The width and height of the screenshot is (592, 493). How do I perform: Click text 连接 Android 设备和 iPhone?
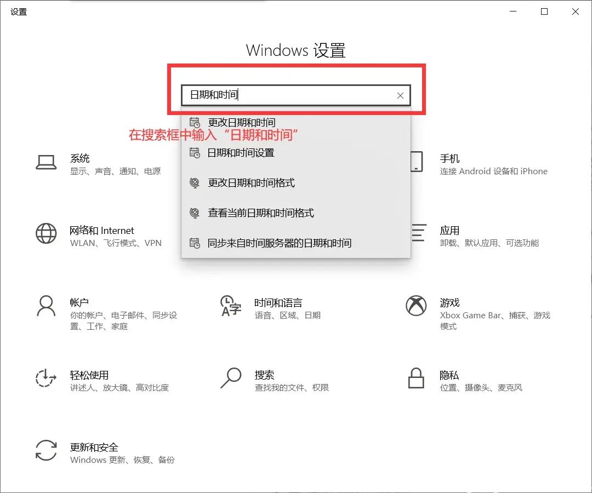pyautogui.click(x=494, y=171)
